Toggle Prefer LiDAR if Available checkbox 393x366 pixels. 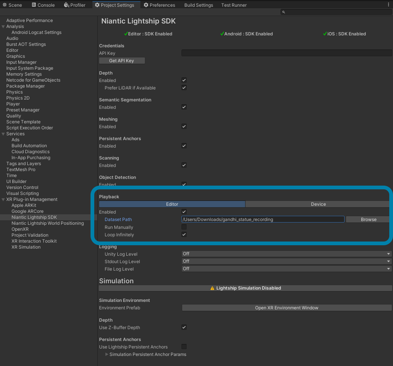(184, 88)
